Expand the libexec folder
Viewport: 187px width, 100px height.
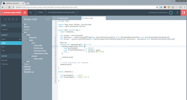23,27
